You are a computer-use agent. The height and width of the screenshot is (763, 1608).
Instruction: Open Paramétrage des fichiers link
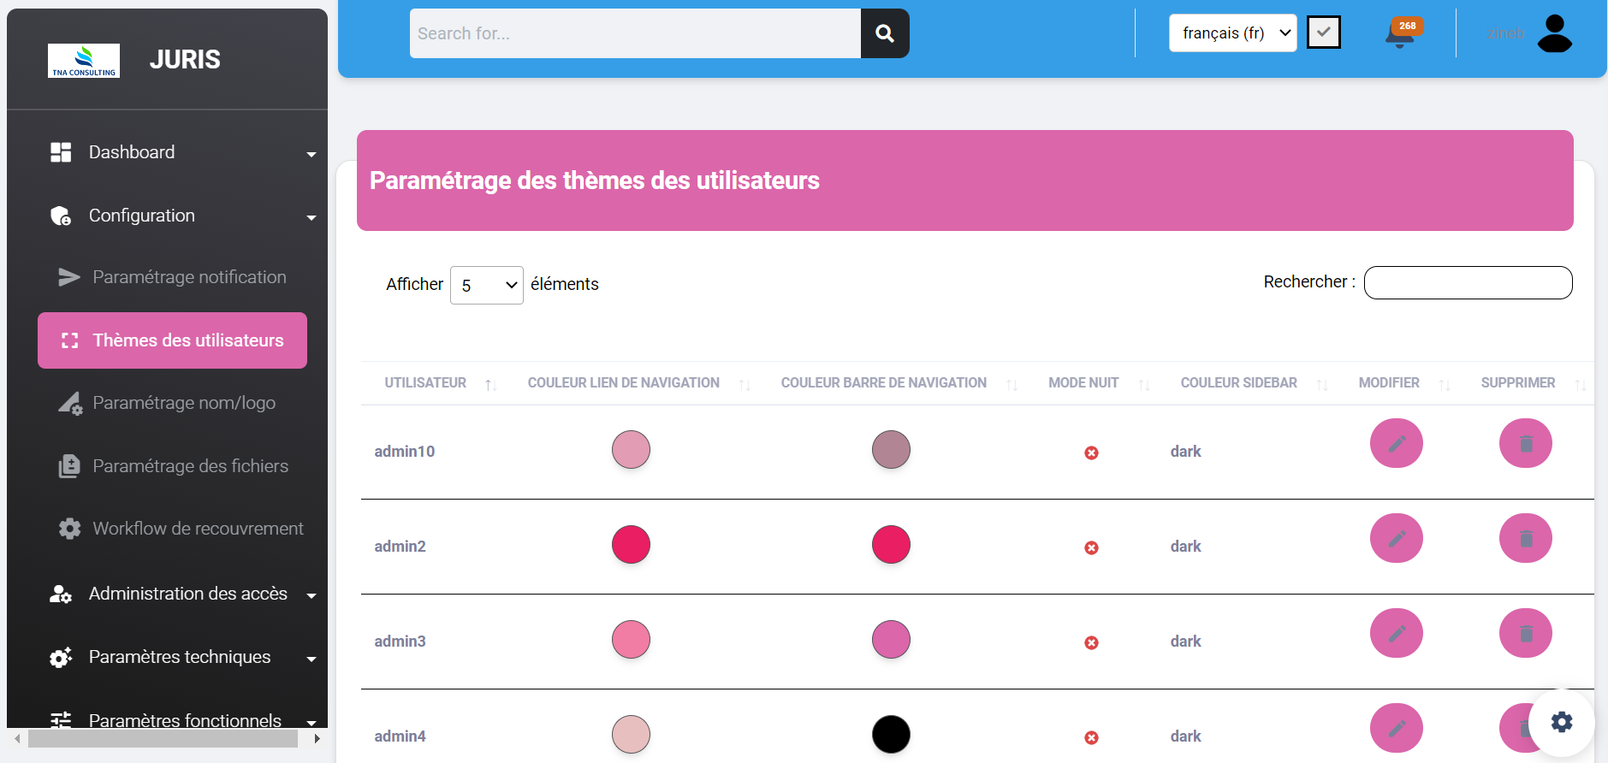coord(189,466)
